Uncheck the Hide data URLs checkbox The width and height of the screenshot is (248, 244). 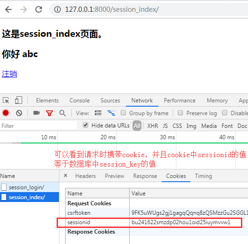[x=85, y=125]
